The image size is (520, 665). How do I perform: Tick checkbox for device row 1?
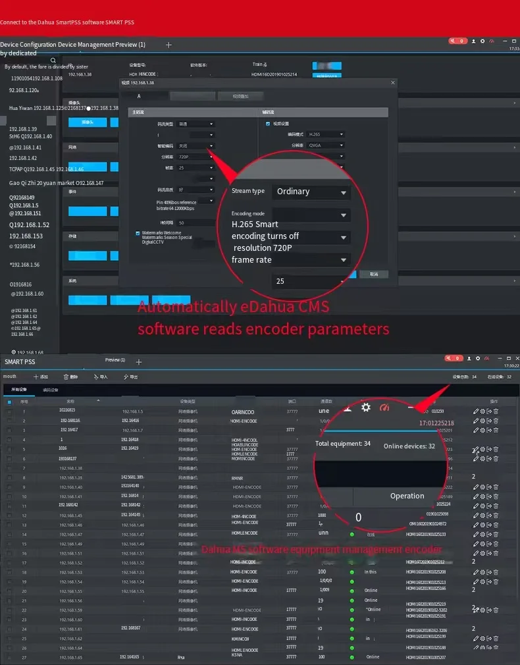(9, 411)
